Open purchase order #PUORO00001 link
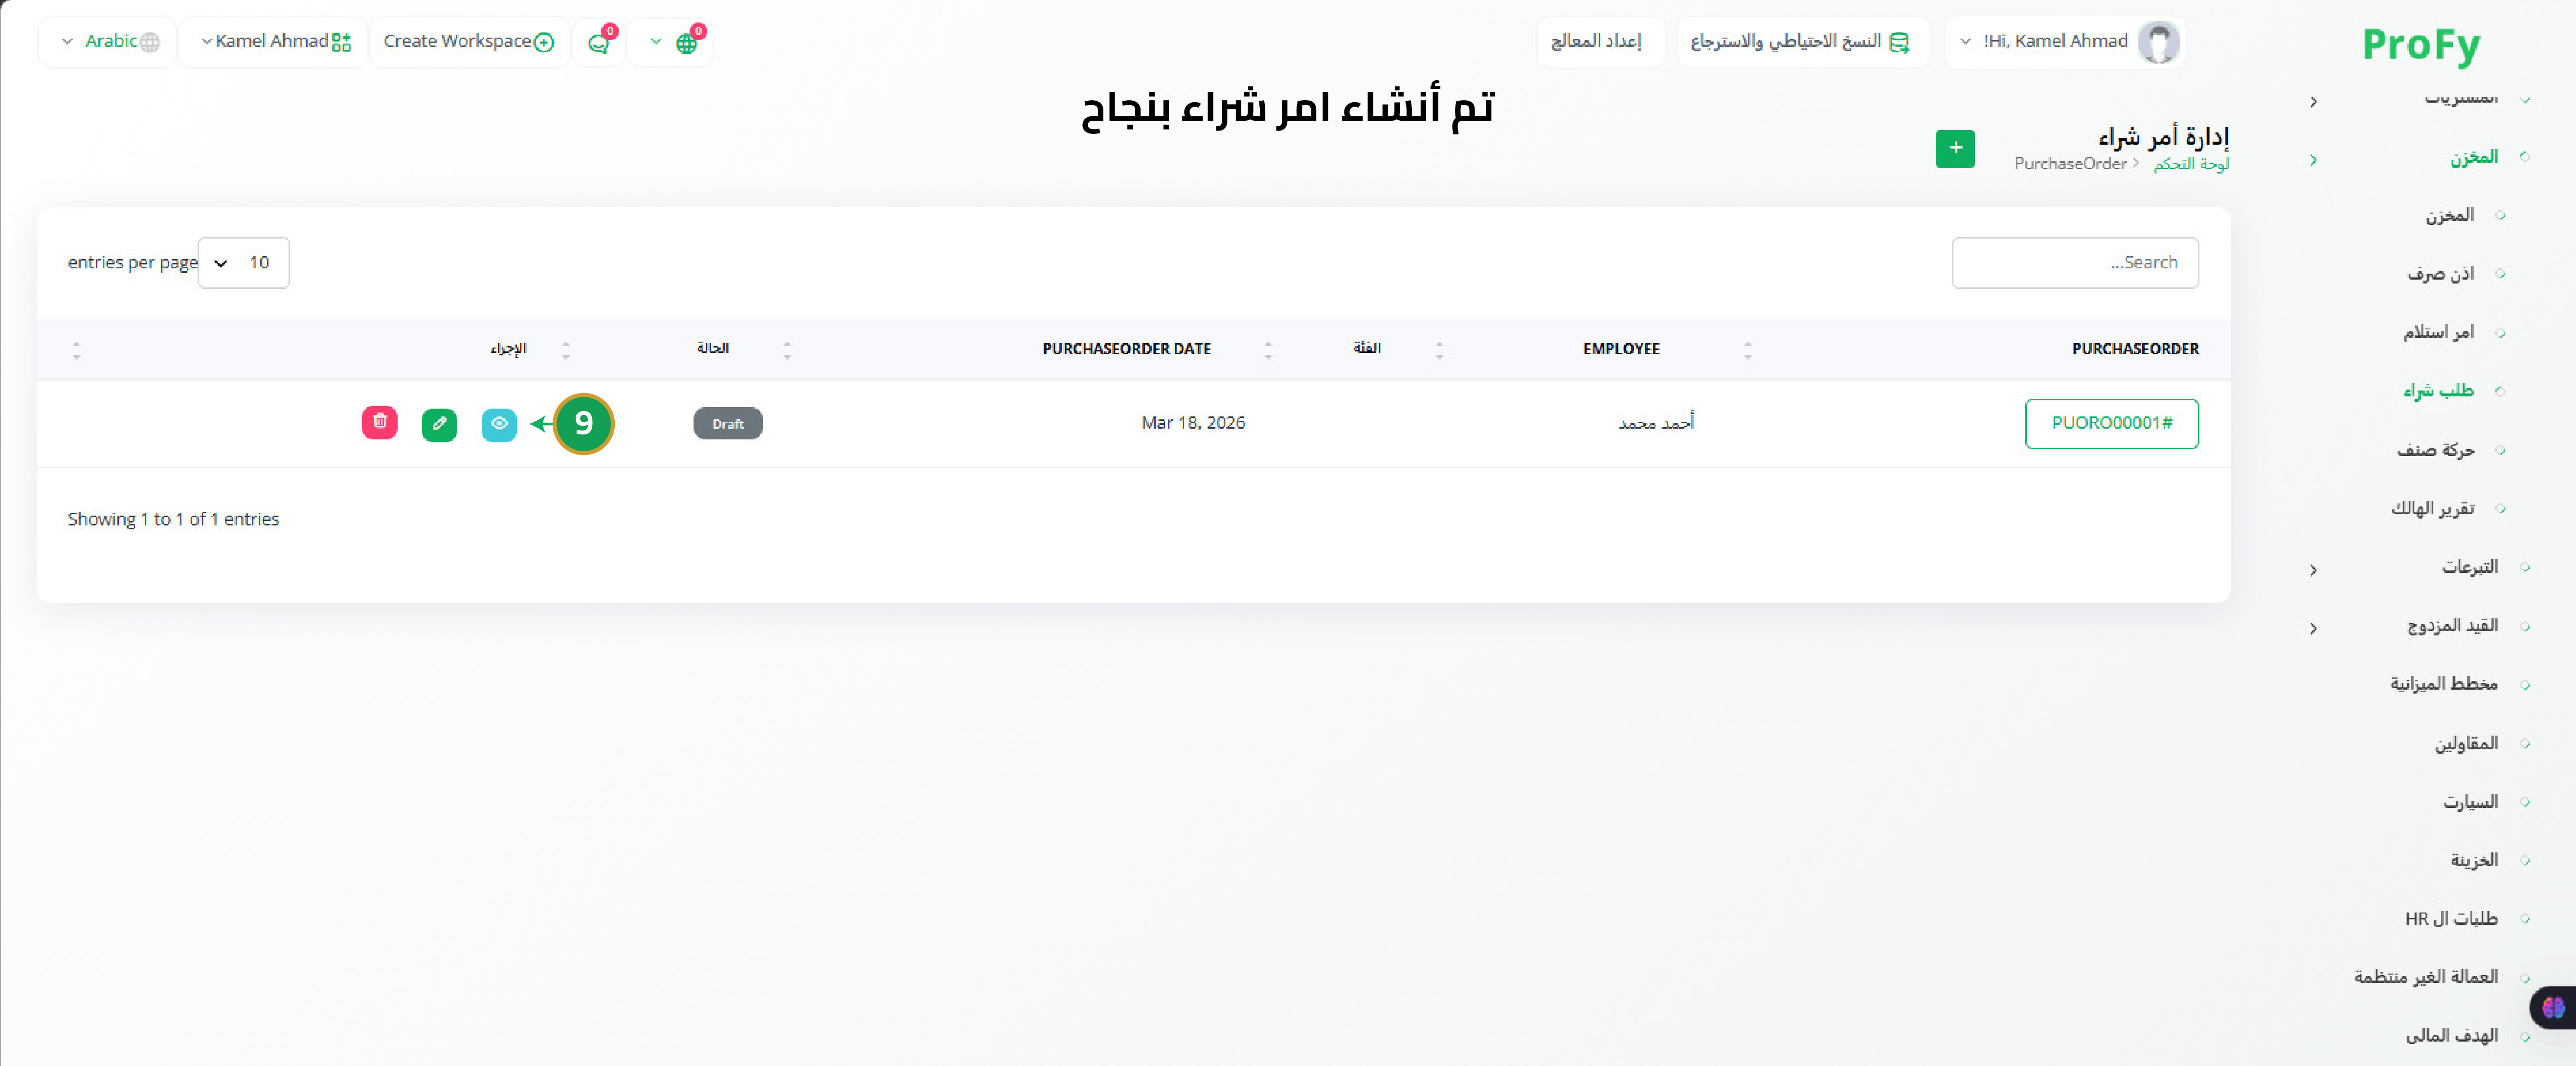Screen dimensions: 2576x1066 click(x=2111, y=424)
